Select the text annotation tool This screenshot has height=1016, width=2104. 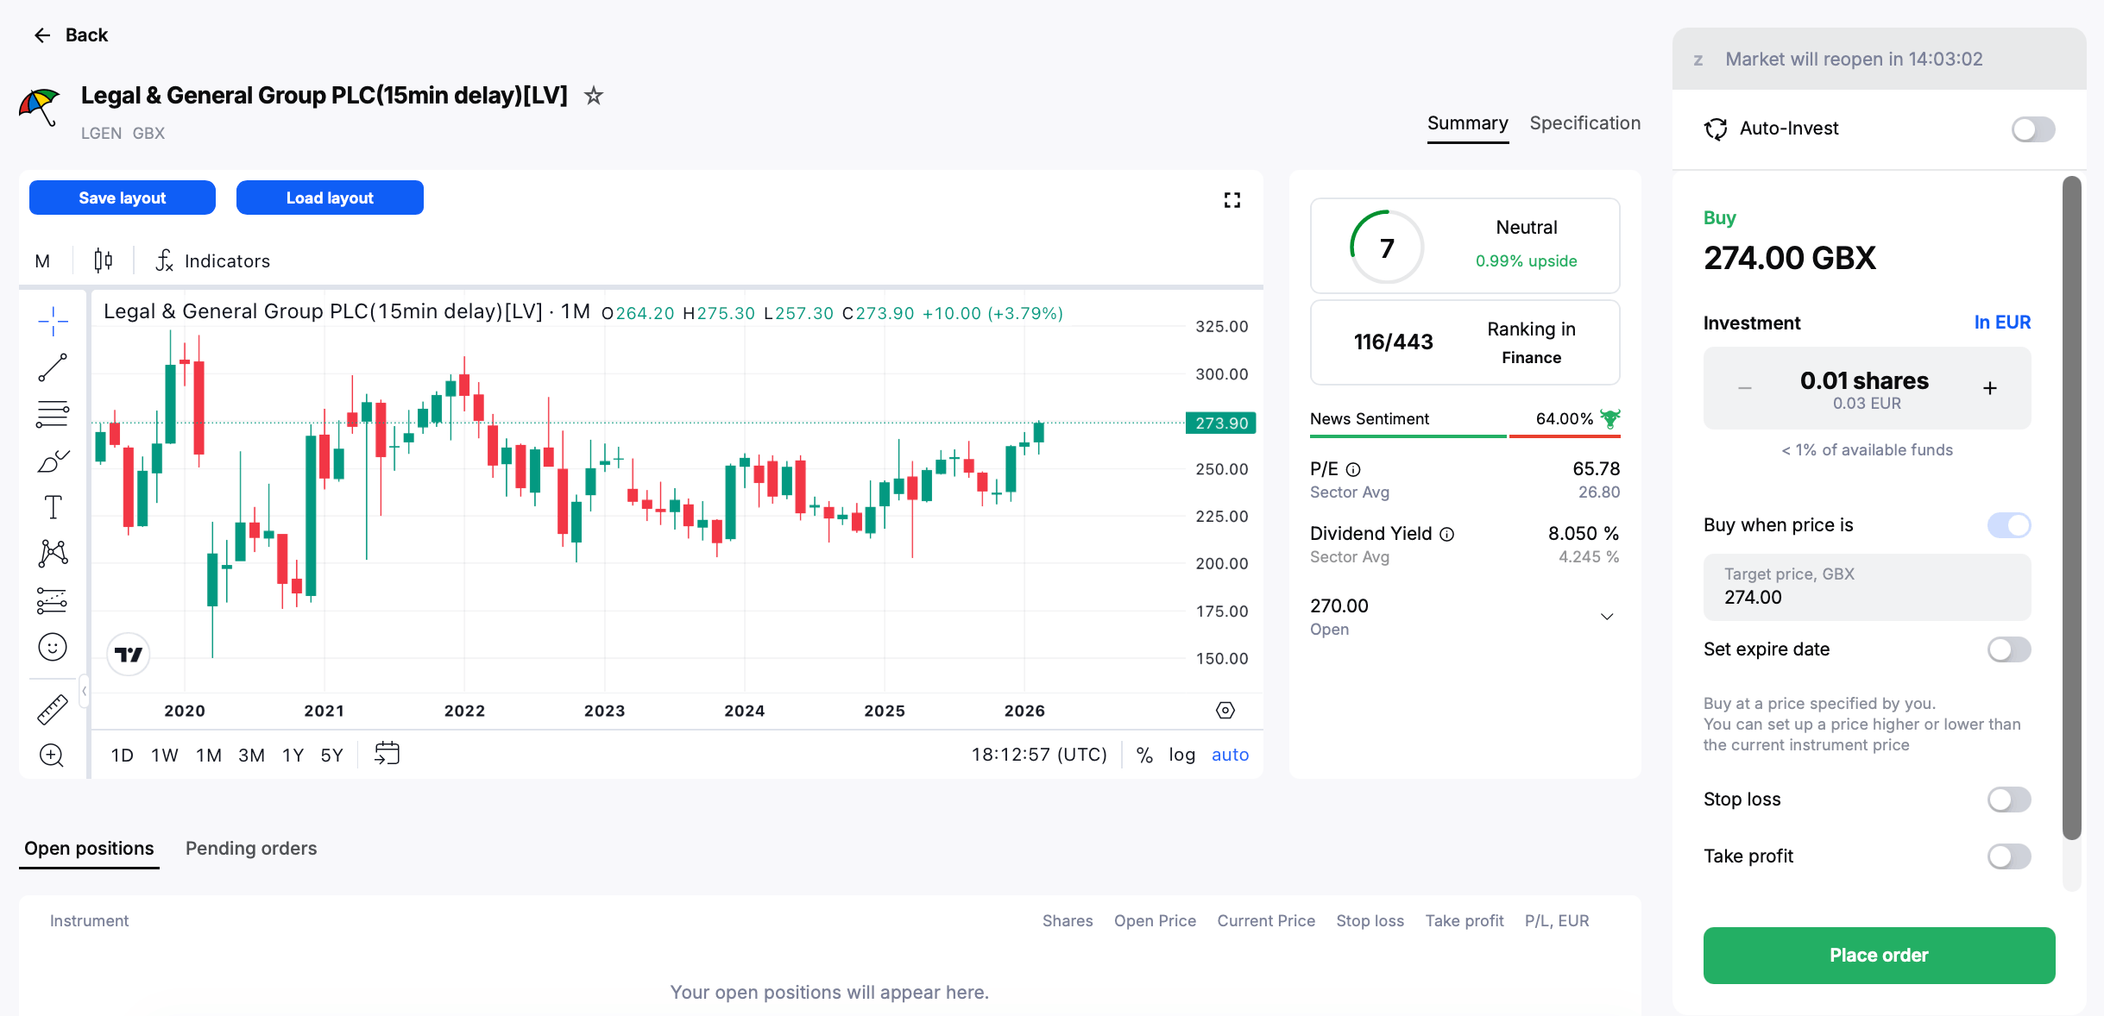pyautogui.click(x=53, y=507)
